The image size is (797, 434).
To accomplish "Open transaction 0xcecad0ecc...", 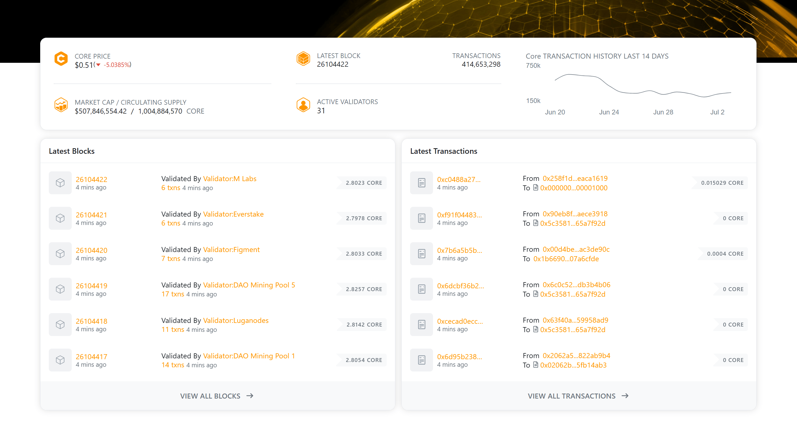I will 460,321.
